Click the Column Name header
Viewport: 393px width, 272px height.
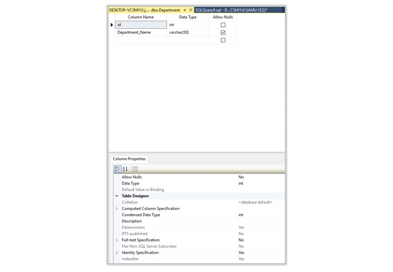tap(140, 17)
